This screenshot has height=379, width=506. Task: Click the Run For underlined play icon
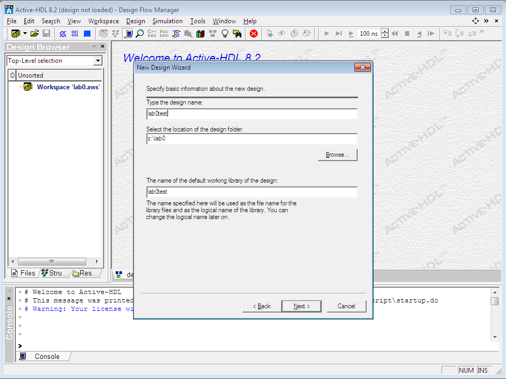(x=351, y=34)
